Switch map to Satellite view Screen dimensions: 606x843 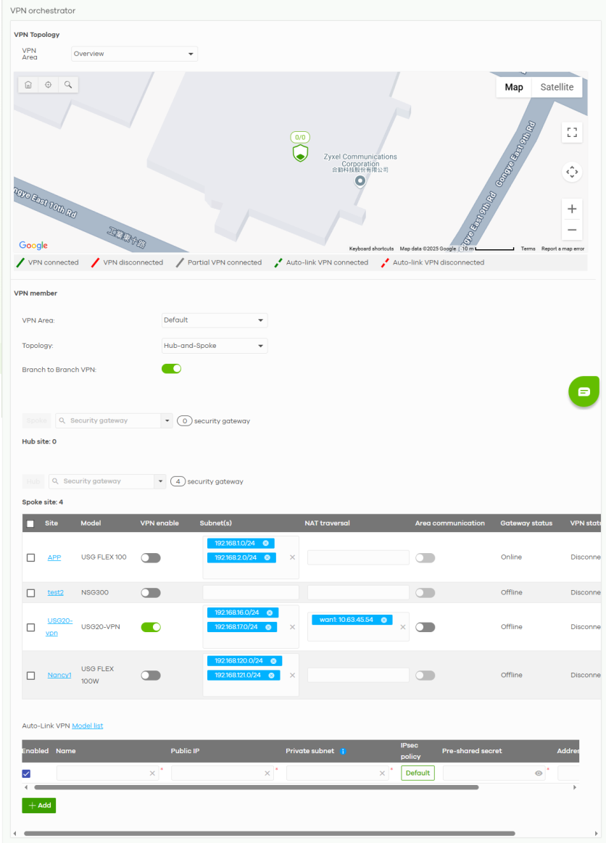click(557, 87)
